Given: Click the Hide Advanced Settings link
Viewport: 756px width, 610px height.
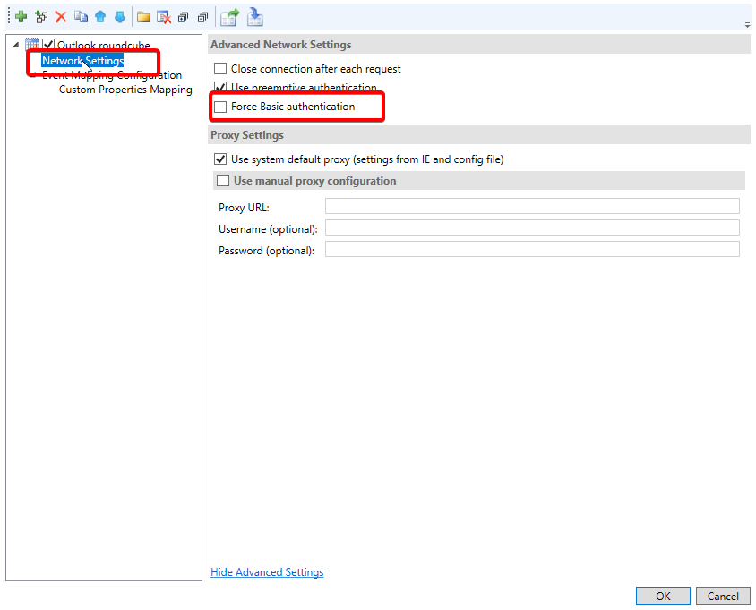Looking at the screenshot, I should 267,572.
